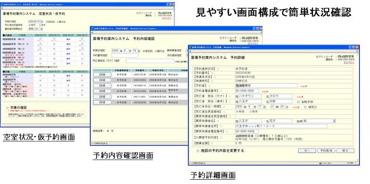Click the 予約者 name input field
Screen dimensions: 370x184
point(266,86)
